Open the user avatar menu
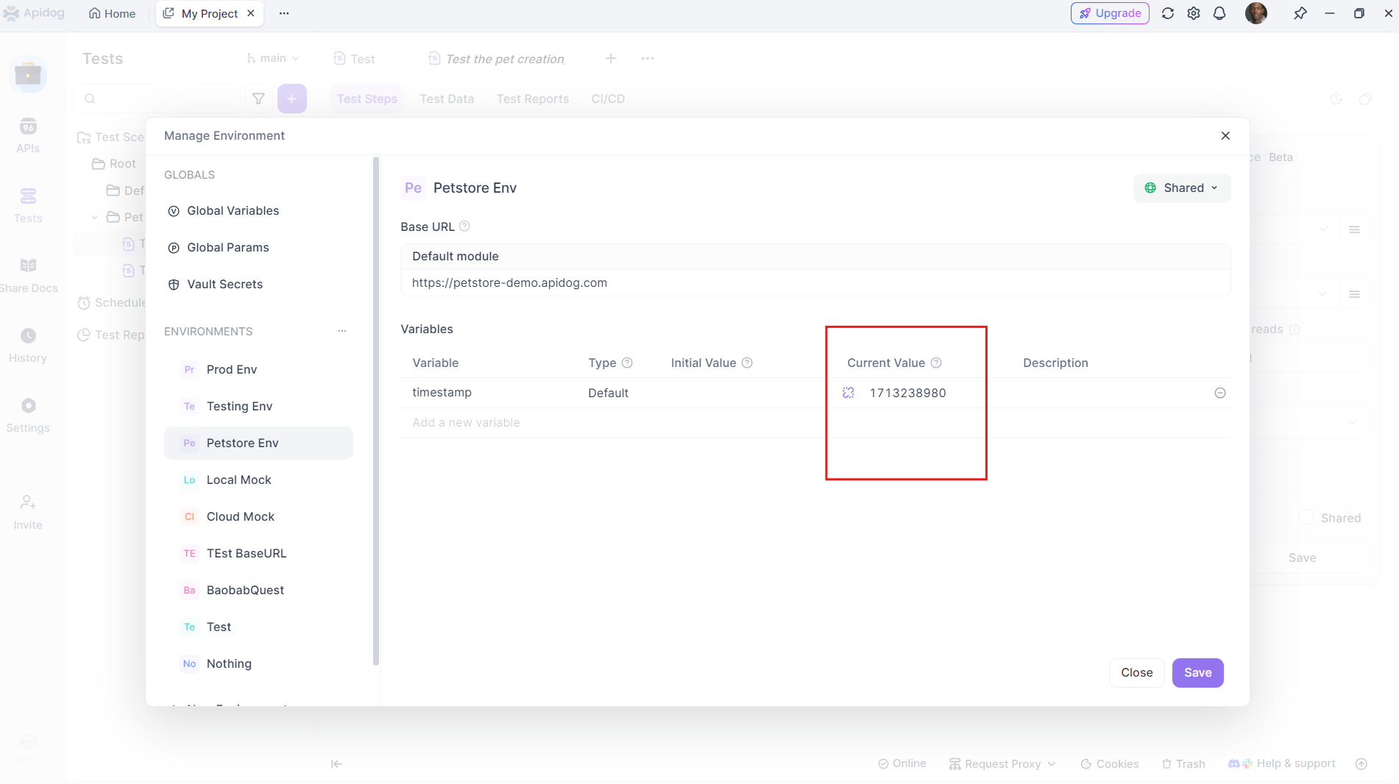Viewport: 1399px width, 784px height. [x=1256, y=13]
